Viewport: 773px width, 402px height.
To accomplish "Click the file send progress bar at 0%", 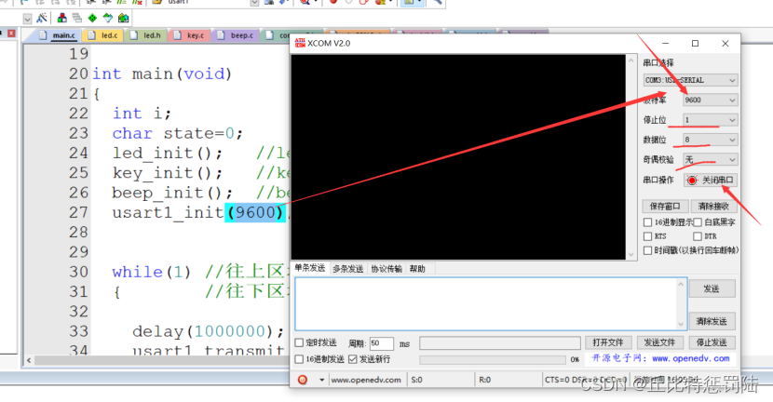I will 493,359.
